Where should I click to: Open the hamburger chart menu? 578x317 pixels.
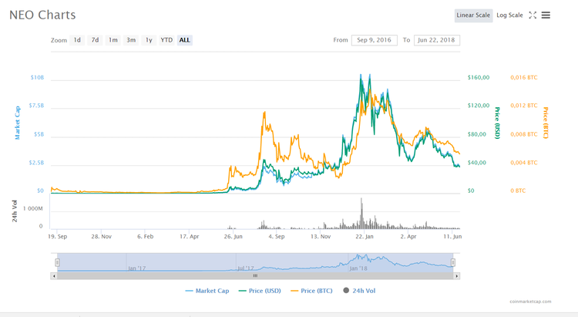(x=546, y=15)
